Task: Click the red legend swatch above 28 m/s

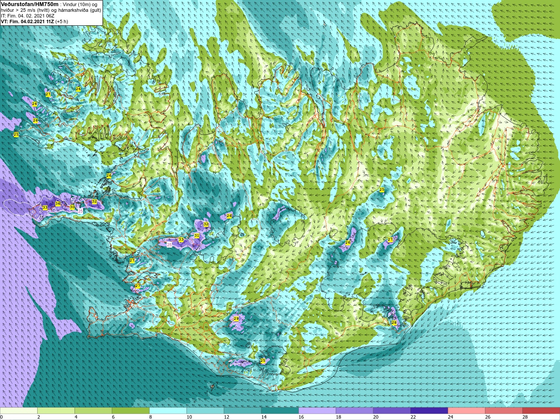Action: (541, 411)
